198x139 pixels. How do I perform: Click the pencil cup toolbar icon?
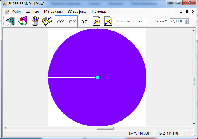click(x=35, y=21)
